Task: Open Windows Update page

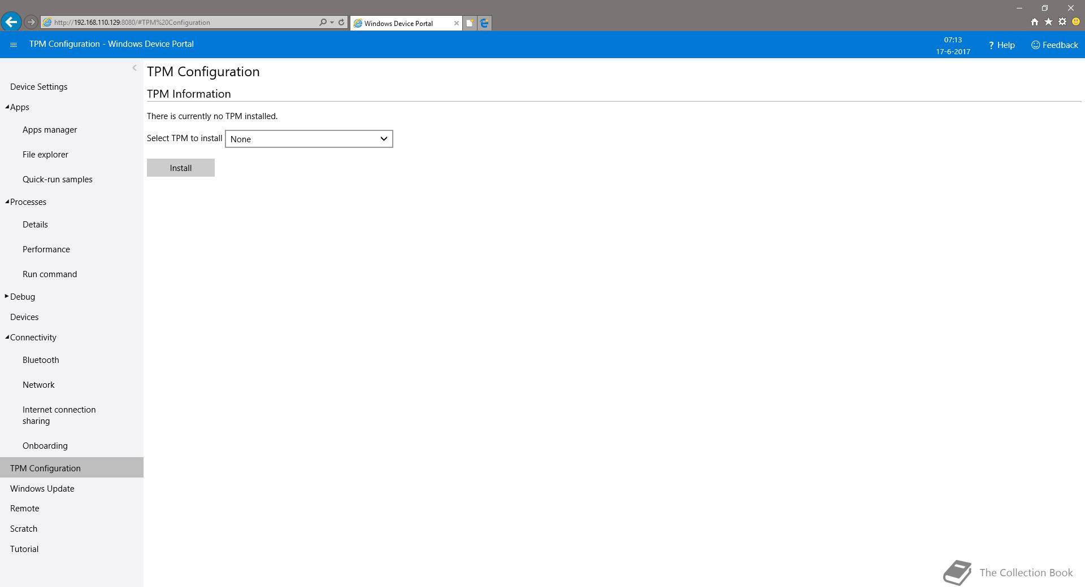Action: coord(42,489)
